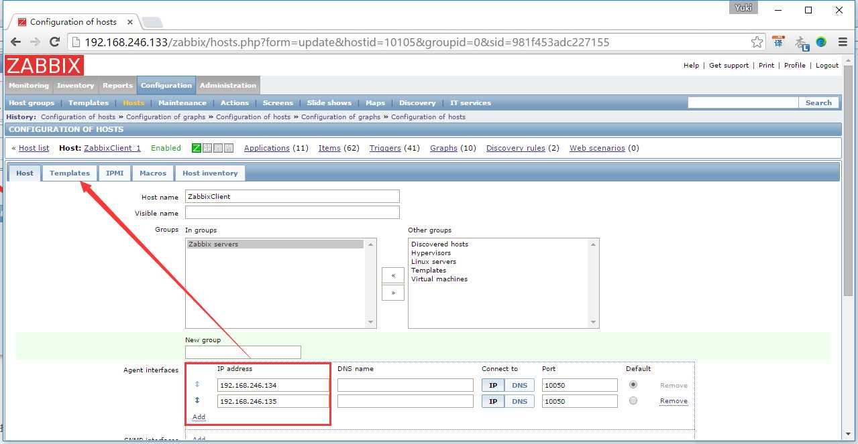Screen dimensions: 858x444
Task: Click the SNMP availability icon
Action: [x=207, y=148]
